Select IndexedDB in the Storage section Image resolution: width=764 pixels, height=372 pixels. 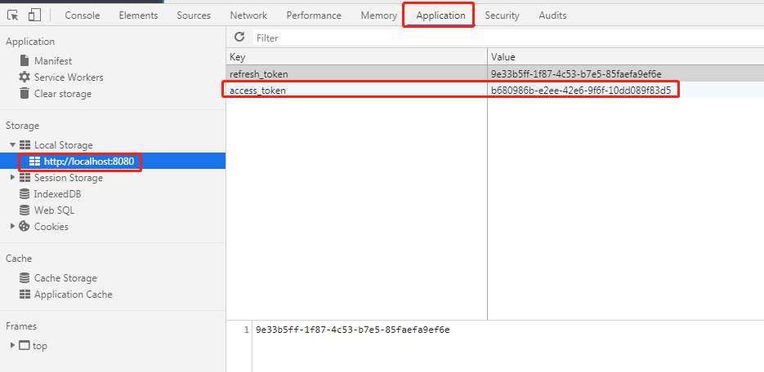57,194
